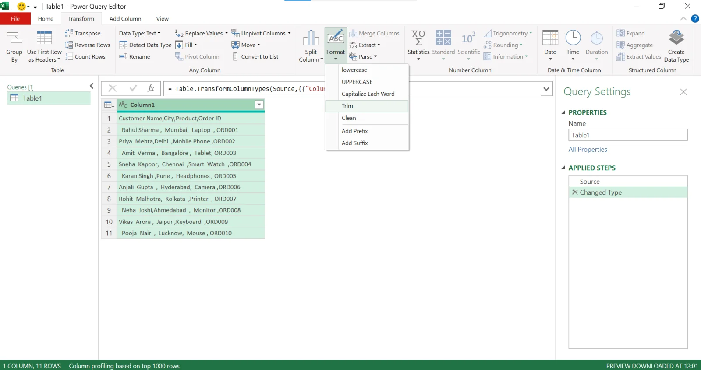Click the Count Rows icon
Viewport: 701px width, 370px height.
pyautogui.click(x=69, y=56)
